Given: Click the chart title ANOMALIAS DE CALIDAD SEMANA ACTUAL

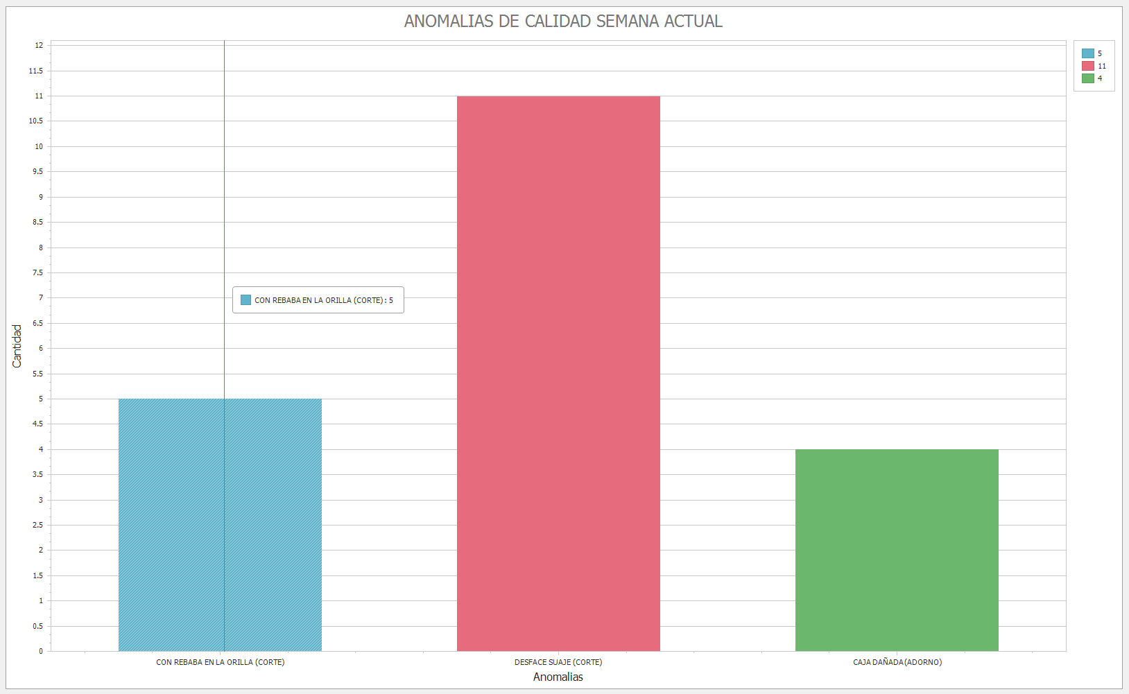Looking at the screenshot, I should (x=563, y=21).
